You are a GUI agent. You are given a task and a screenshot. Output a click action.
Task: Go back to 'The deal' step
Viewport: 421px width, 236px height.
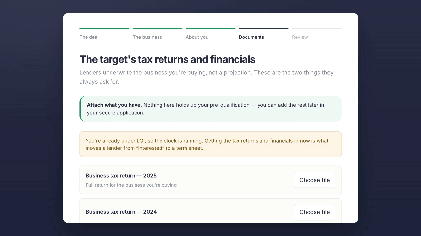(x=89, y=37)
